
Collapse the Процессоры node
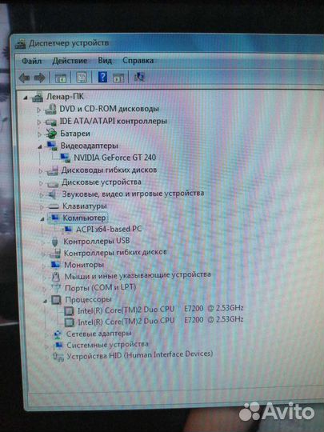click(x=45, y=301)
